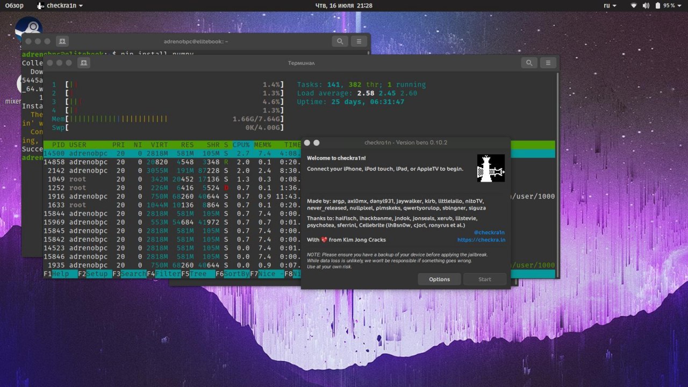Screen dimensions: 688x387
Task: Sort by USER column header
Action: point(78,145)
